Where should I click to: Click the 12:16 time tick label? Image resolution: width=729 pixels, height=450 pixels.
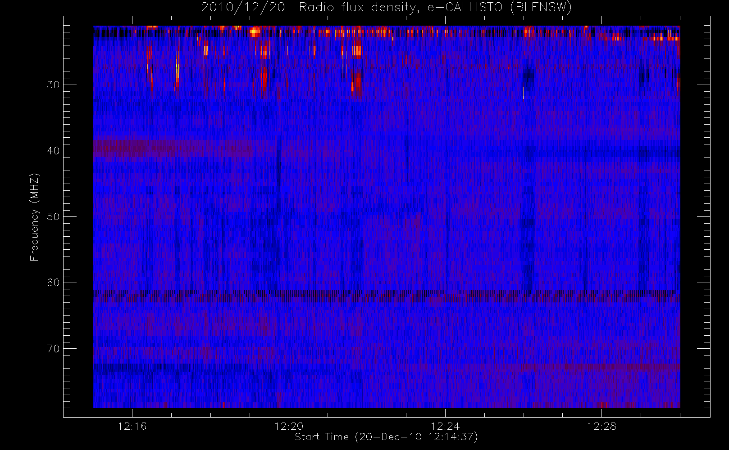click(132, 426)
